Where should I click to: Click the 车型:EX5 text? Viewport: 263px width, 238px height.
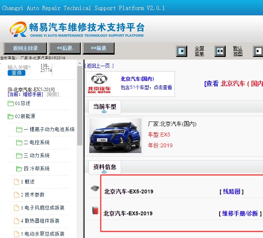pos(159,135)
